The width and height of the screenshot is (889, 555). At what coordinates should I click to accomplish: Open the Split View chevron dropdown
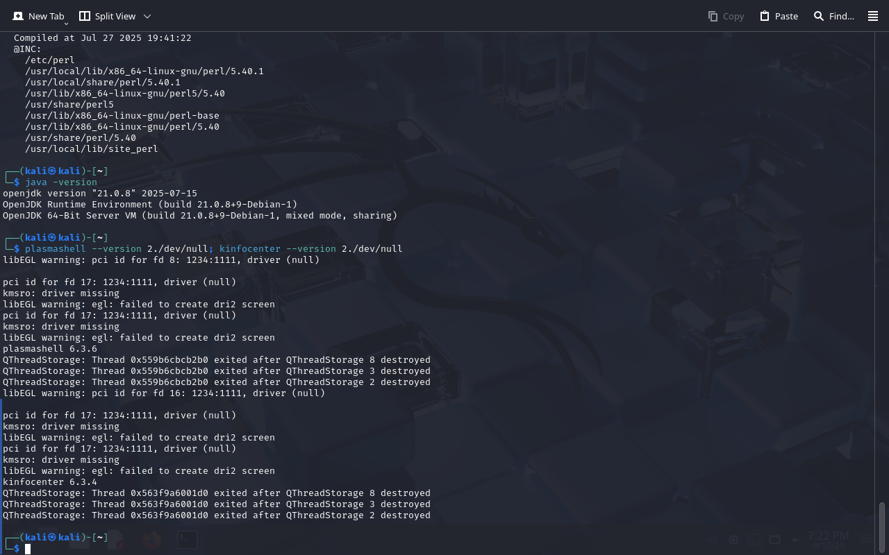point(147,16)
